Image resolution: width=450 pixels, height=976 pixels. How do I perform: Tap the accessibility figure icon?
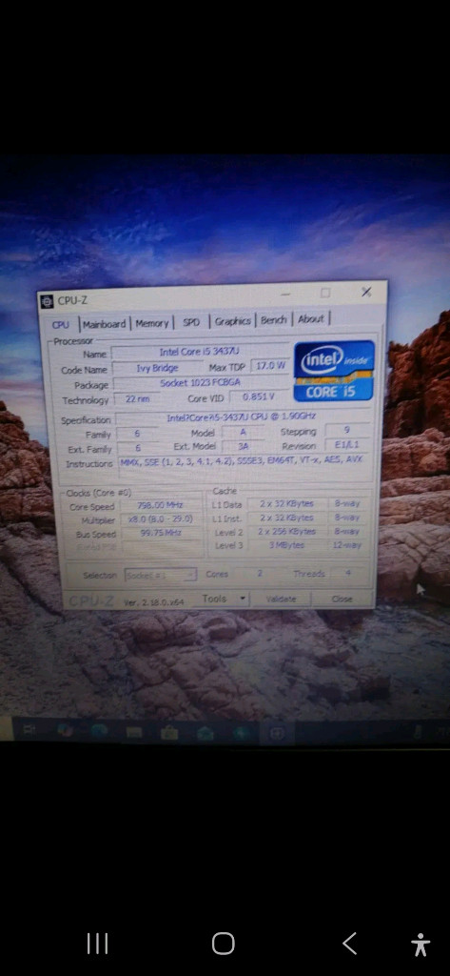pyautogui.click(x=421, y=945)
